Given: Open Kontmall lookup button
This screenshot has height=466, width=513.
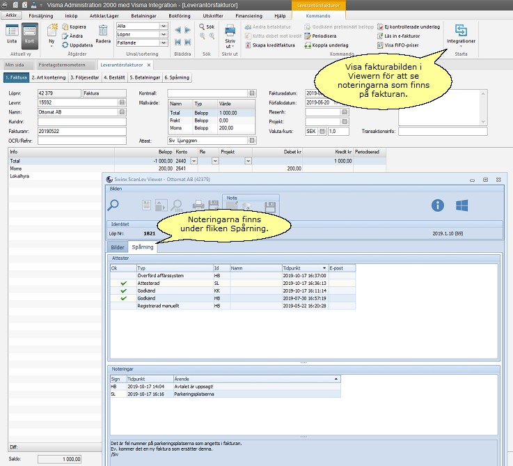Looking at the screenshot, I should pyautogui.click(x=252, y=93).
